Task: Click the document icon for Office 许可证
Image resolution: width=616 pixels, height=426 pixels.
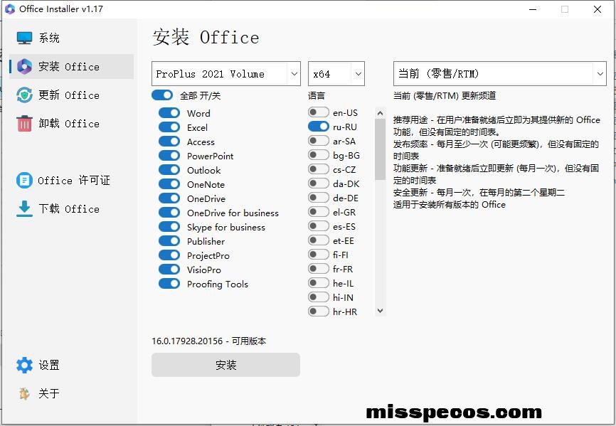Action: 24,181
